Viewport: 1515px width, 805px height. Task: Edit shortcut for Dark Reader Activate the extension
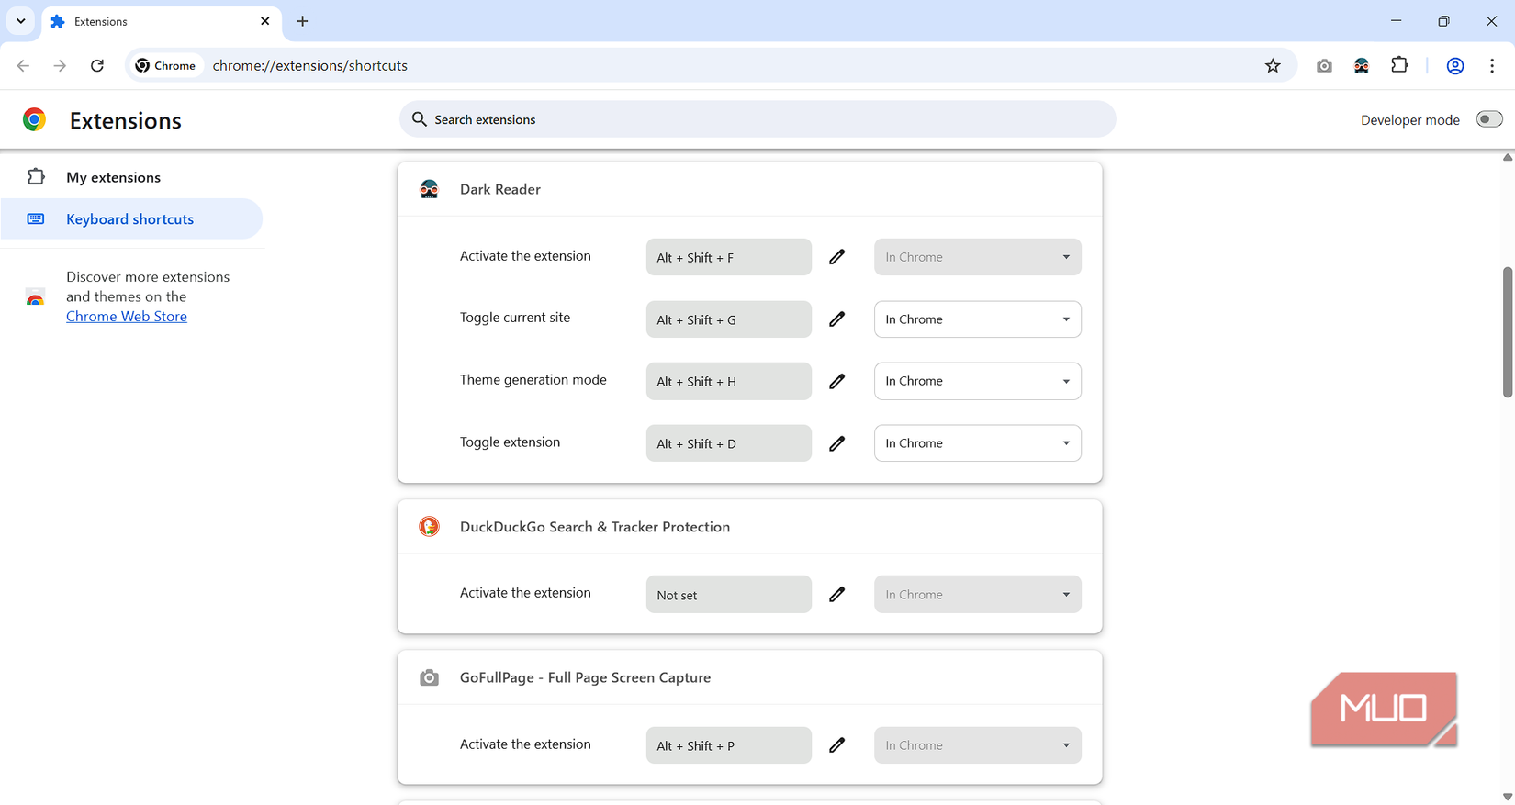click(836, 257)
